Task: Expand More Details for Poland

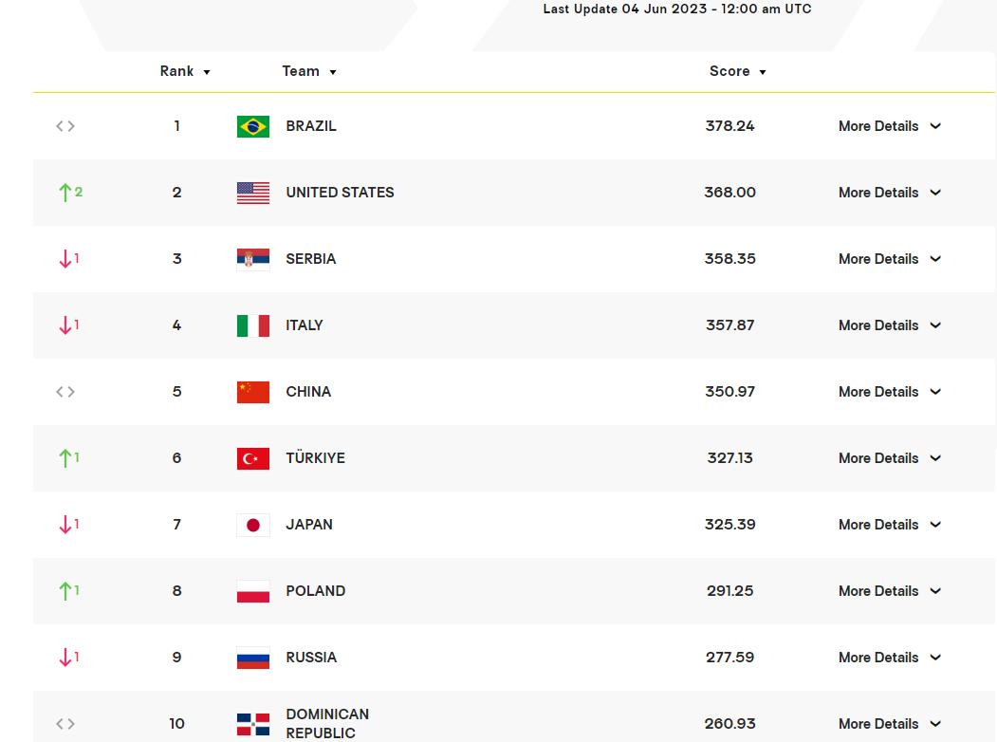Action: pos(889,591)
